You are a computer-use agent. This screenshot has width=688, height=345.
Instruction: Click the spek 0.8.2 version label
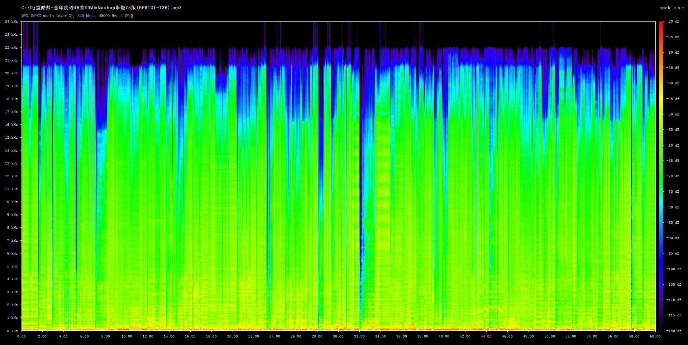pyautogui.click(x=672, y=8)
